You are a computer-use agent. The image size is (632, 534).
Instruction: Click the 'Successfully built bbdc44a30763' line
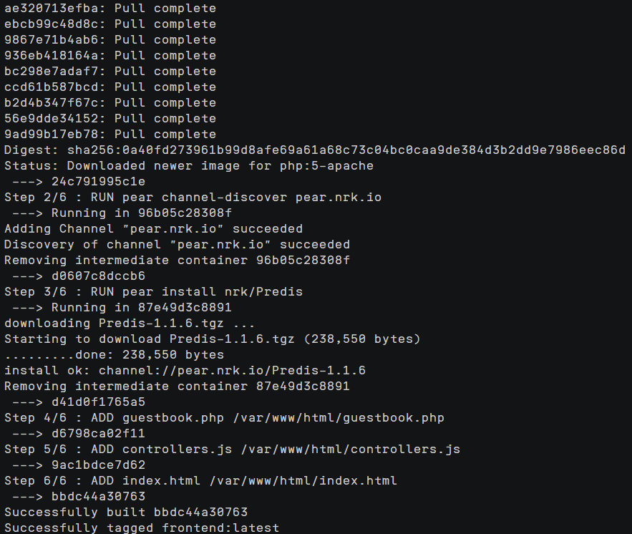pyautogui.click(x=126, y=512)
